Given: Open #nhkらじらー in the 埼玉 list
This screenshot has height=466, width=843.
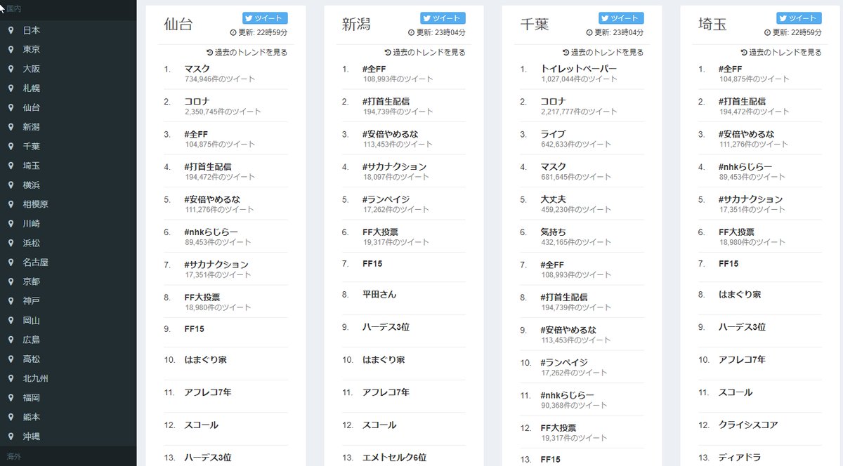Looking at the screenshot, I should point(745,166).
